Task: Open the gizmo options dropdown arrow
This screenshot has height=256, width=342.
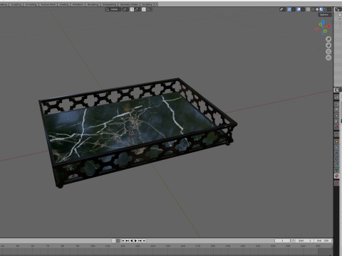Action: 294,9
